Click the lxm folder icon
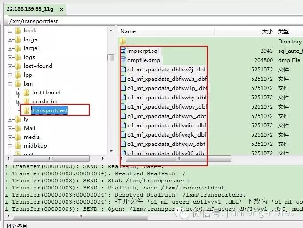The image size is (303, 228). [18, 84]
